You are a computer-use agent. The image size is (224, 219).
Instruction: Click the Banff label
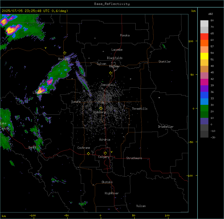click(x=32, y=147)
